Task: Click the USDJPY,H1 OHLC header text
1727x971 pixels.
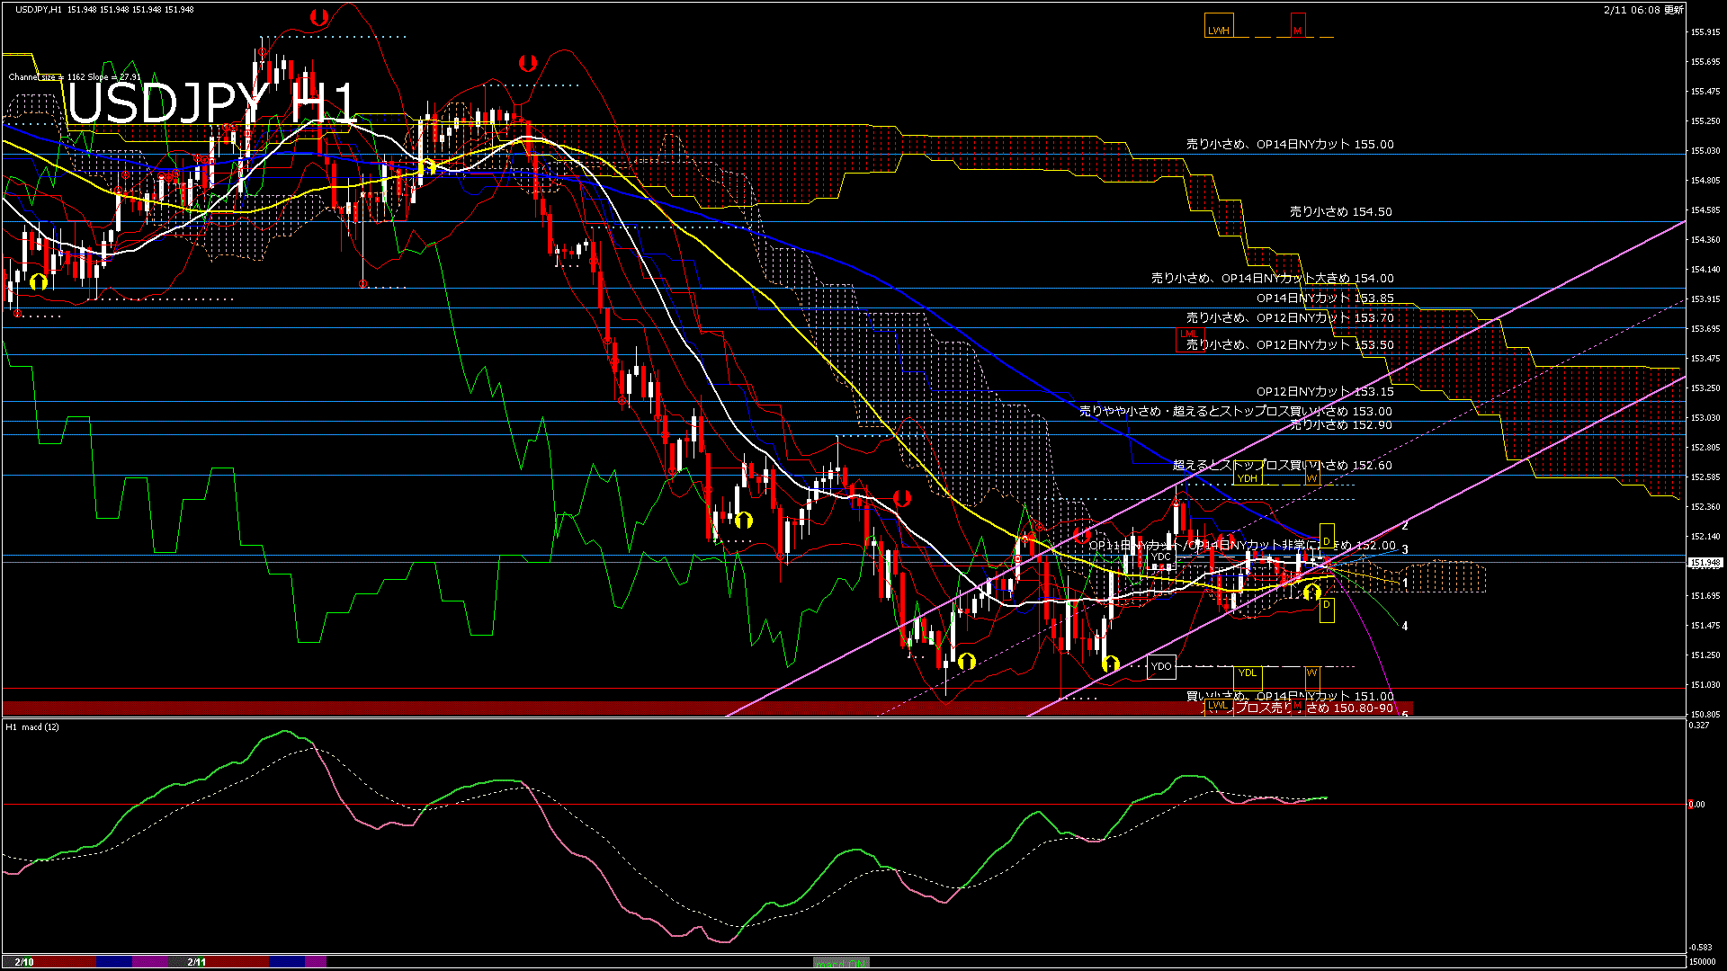Action: pyautogui.click(x=104, y=10)
